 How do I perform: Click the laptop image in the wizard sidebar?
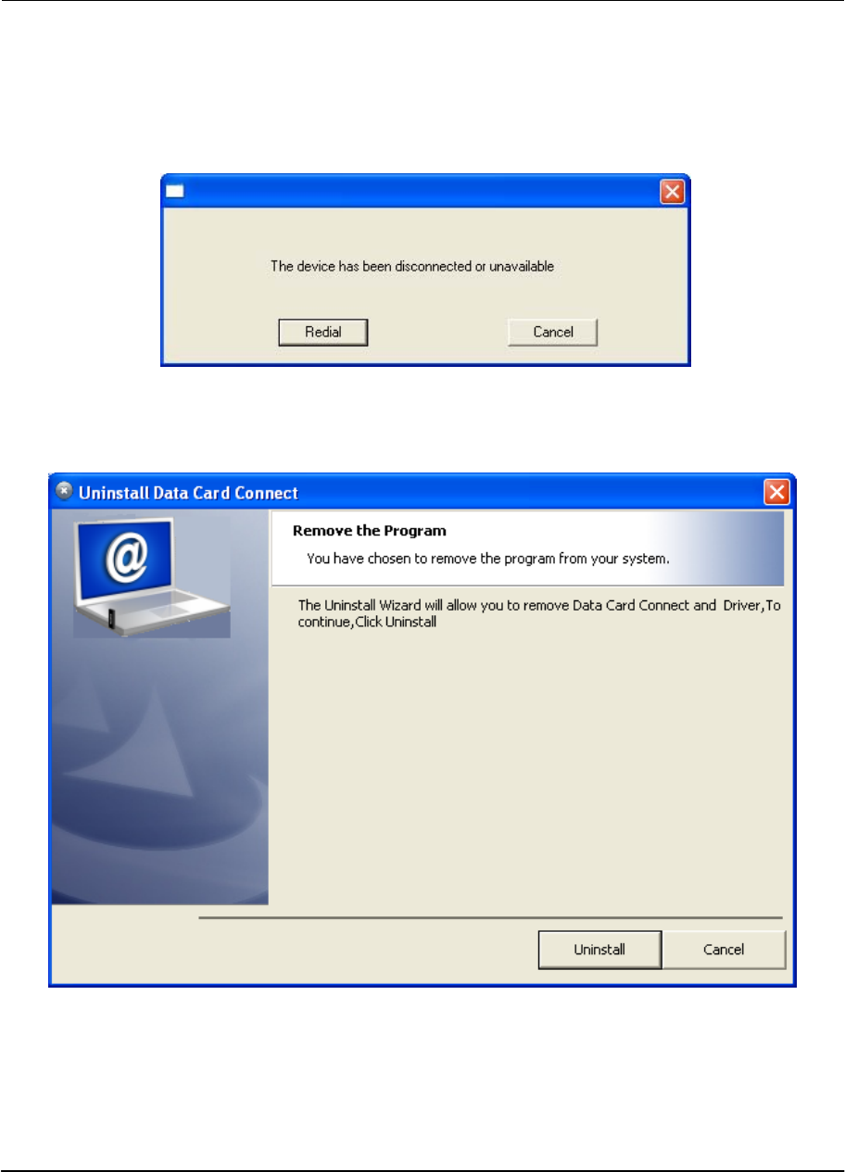point(152,576)
